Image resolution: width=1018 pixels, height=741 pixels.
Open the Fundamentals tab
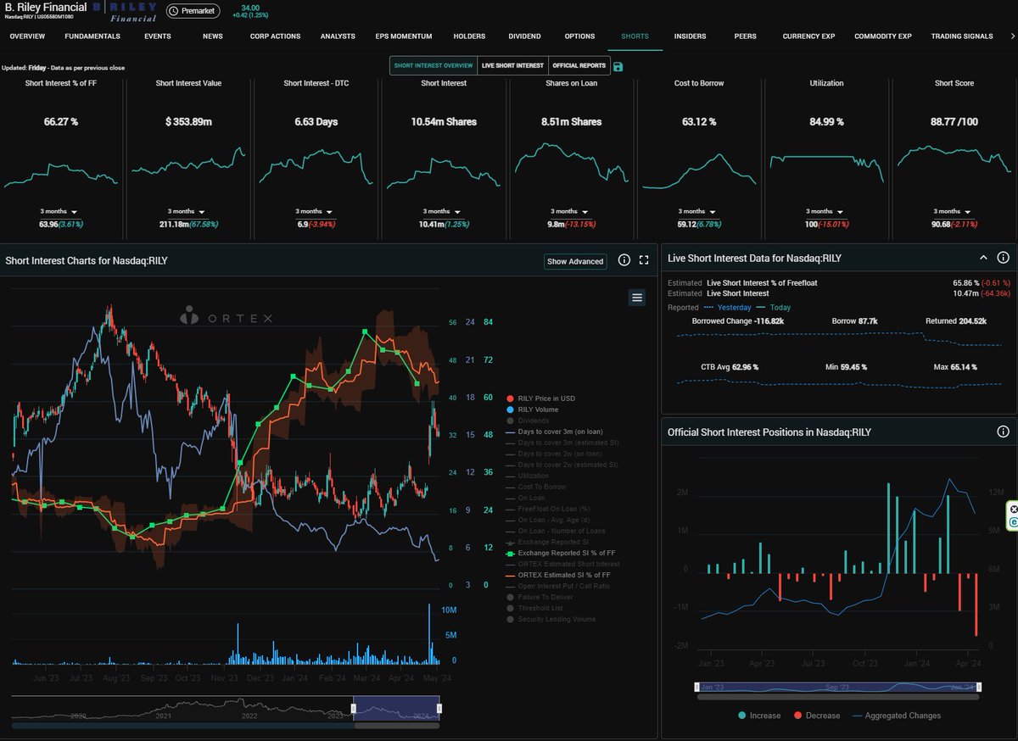92,36
